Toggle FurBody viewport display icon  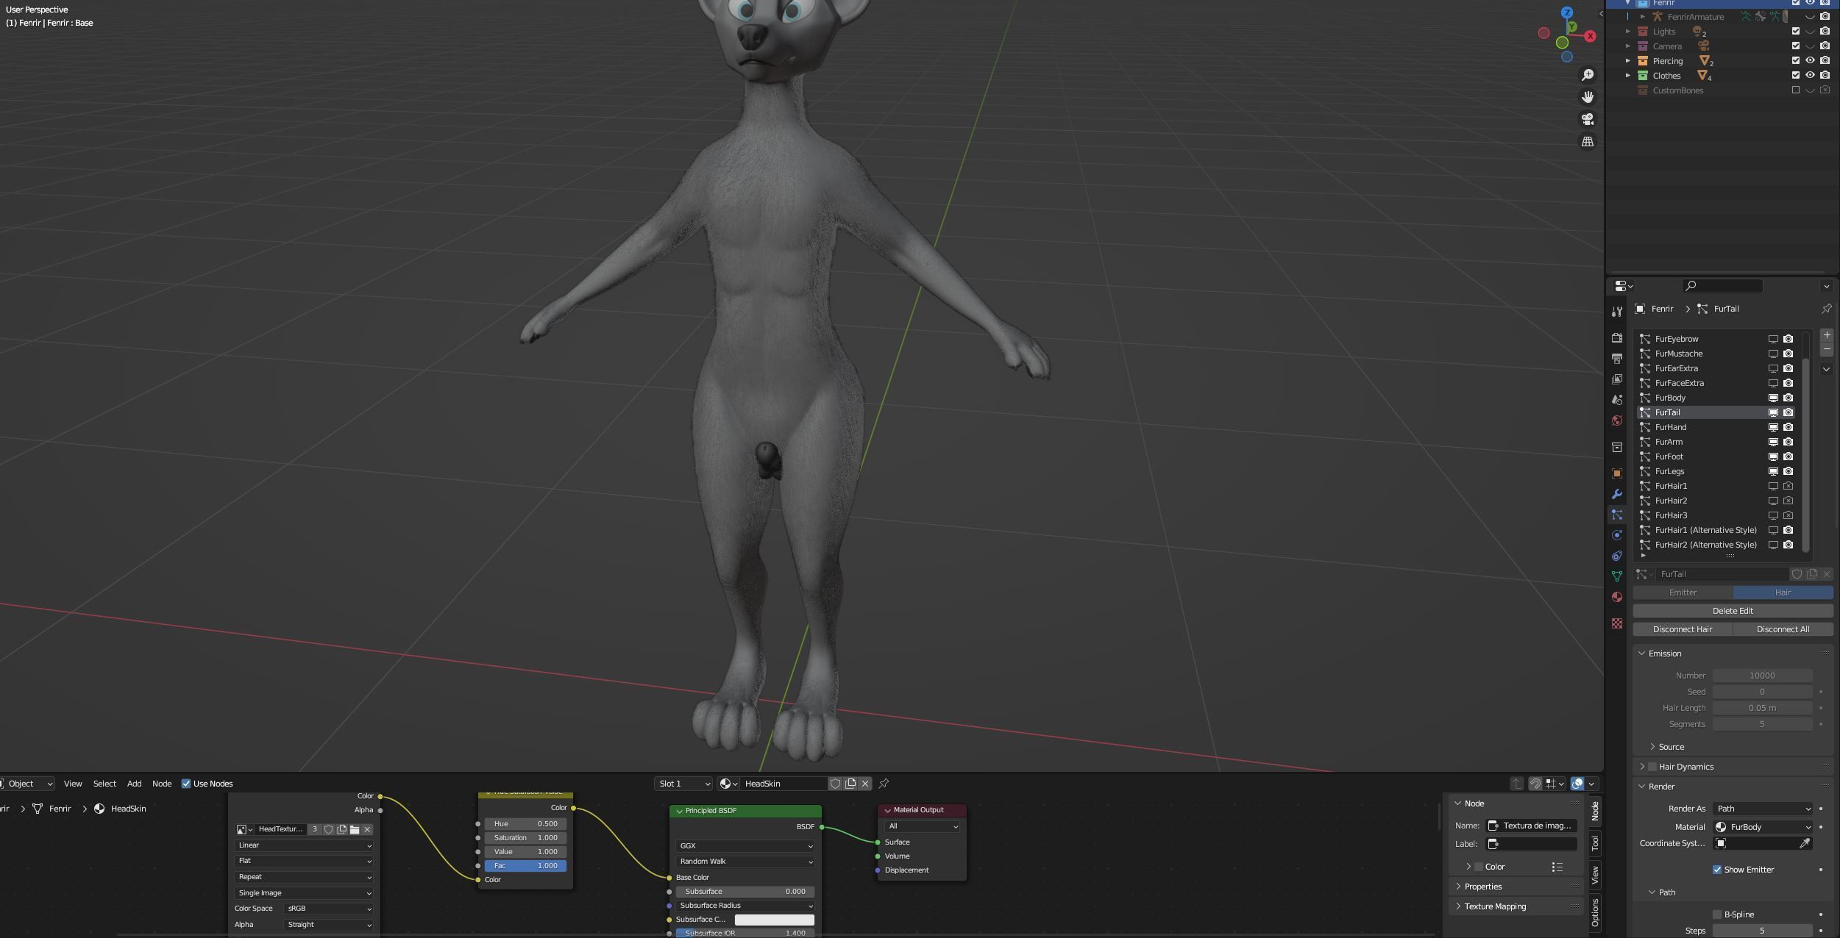coord(1773,398)
